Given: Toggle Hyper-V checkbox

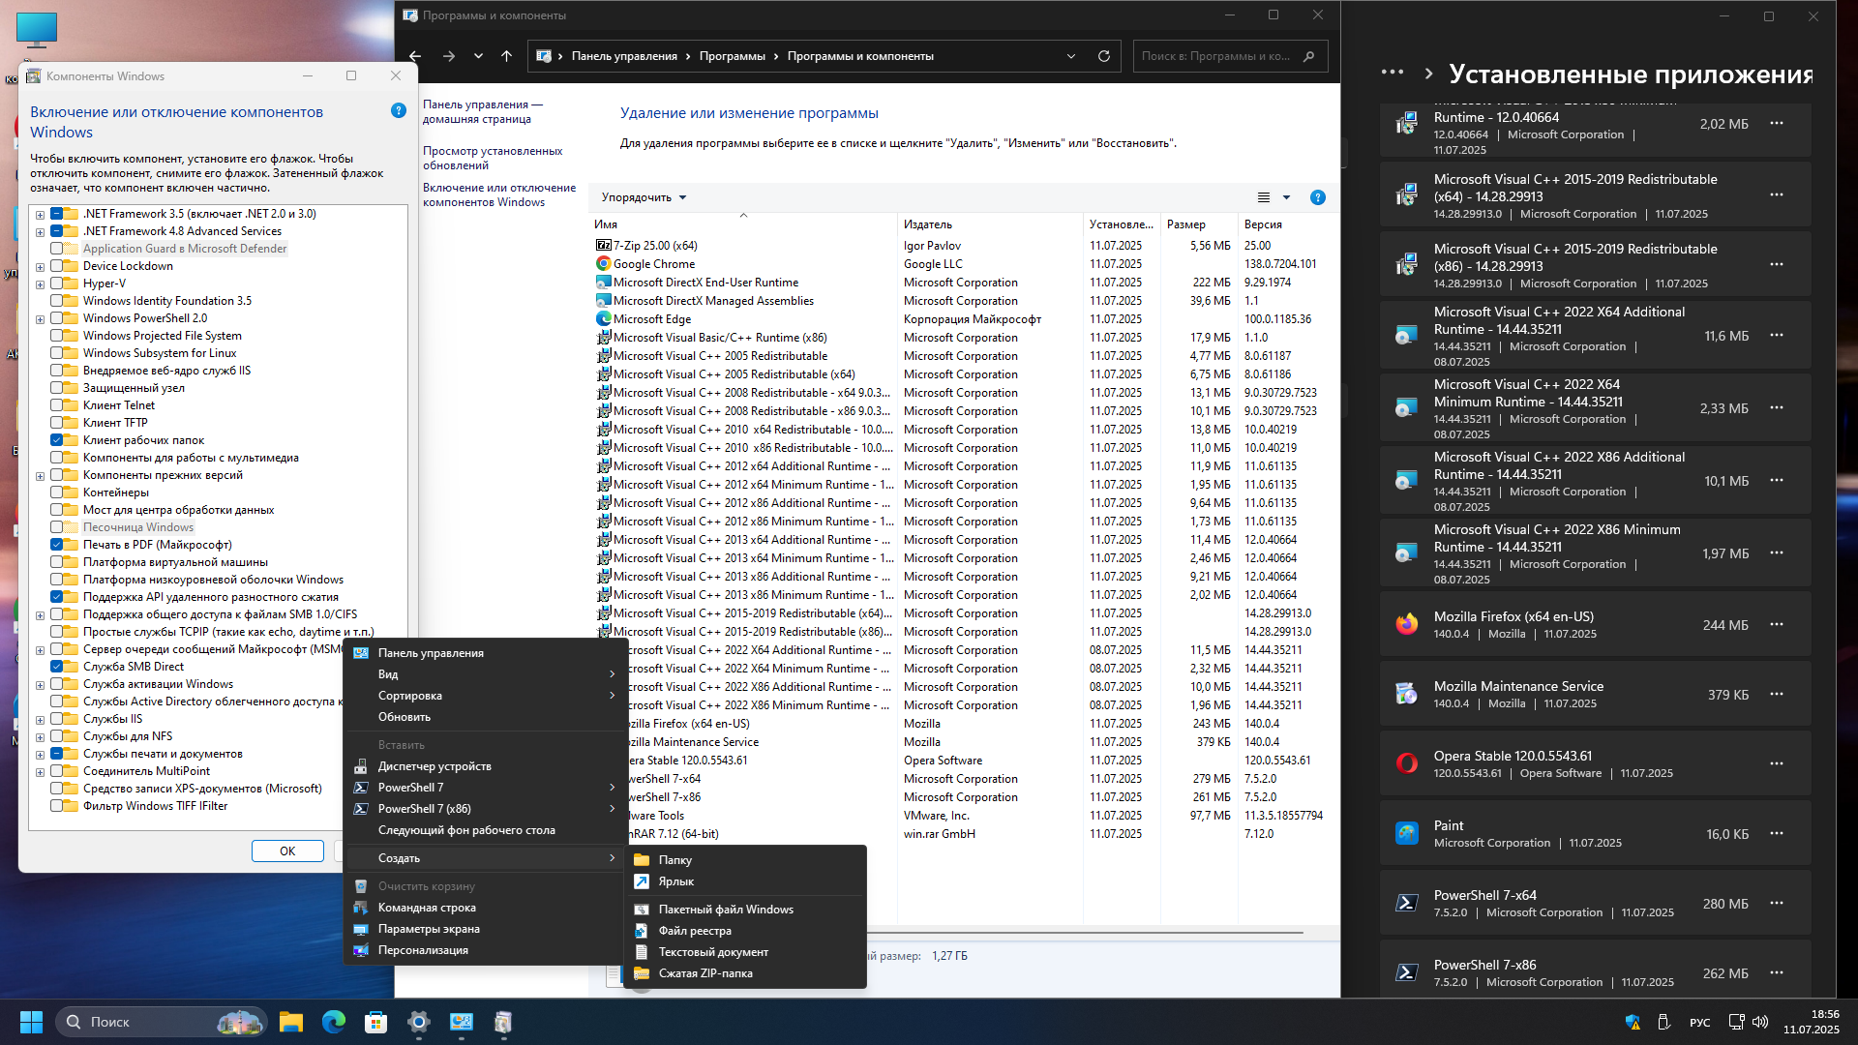Looking at the screenshot, I should coord(56,284).
